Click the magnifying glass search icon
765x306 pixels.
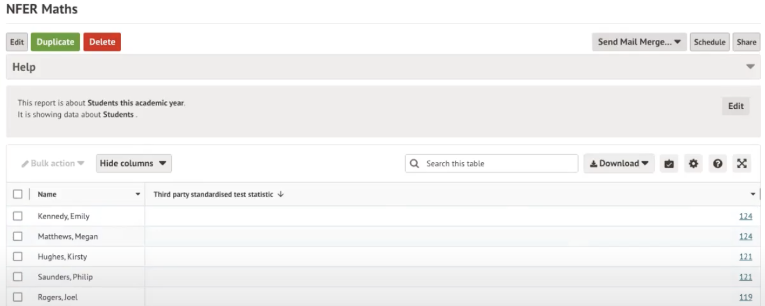click(x=414, y=164)
